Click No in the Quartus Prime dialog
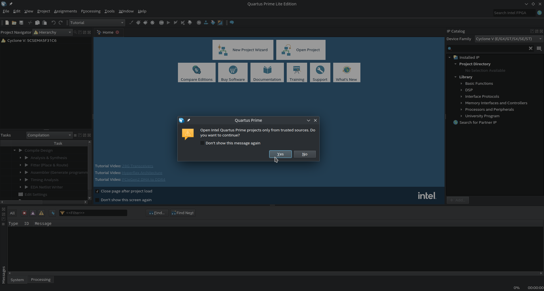 click(305, 154)
